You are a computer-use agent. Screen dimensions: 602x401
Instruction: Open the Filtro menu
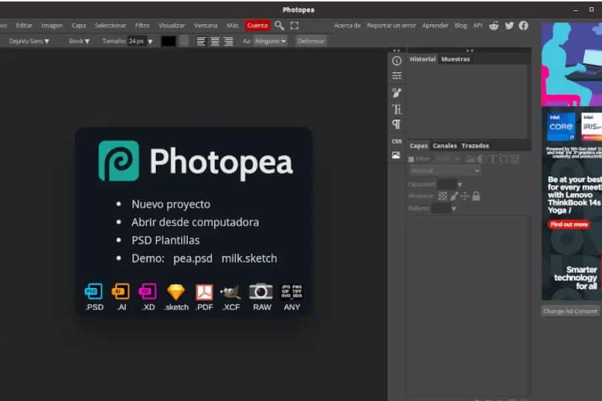(x=142, y=25)
